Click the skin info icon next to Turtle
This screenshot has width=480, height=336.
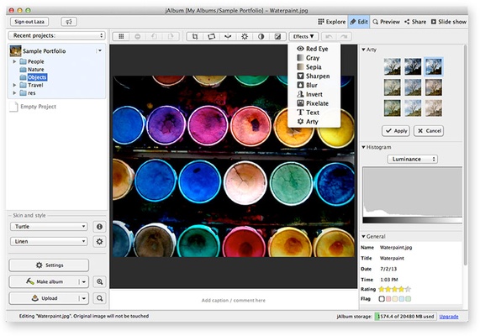coord(99,227)
